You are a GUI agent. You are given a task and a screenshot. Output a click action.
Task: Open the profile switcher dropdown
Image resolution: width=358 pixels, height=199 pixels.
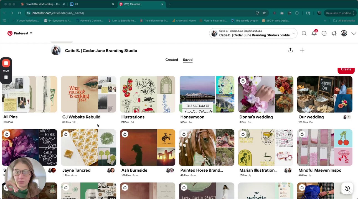pos(253,33)
